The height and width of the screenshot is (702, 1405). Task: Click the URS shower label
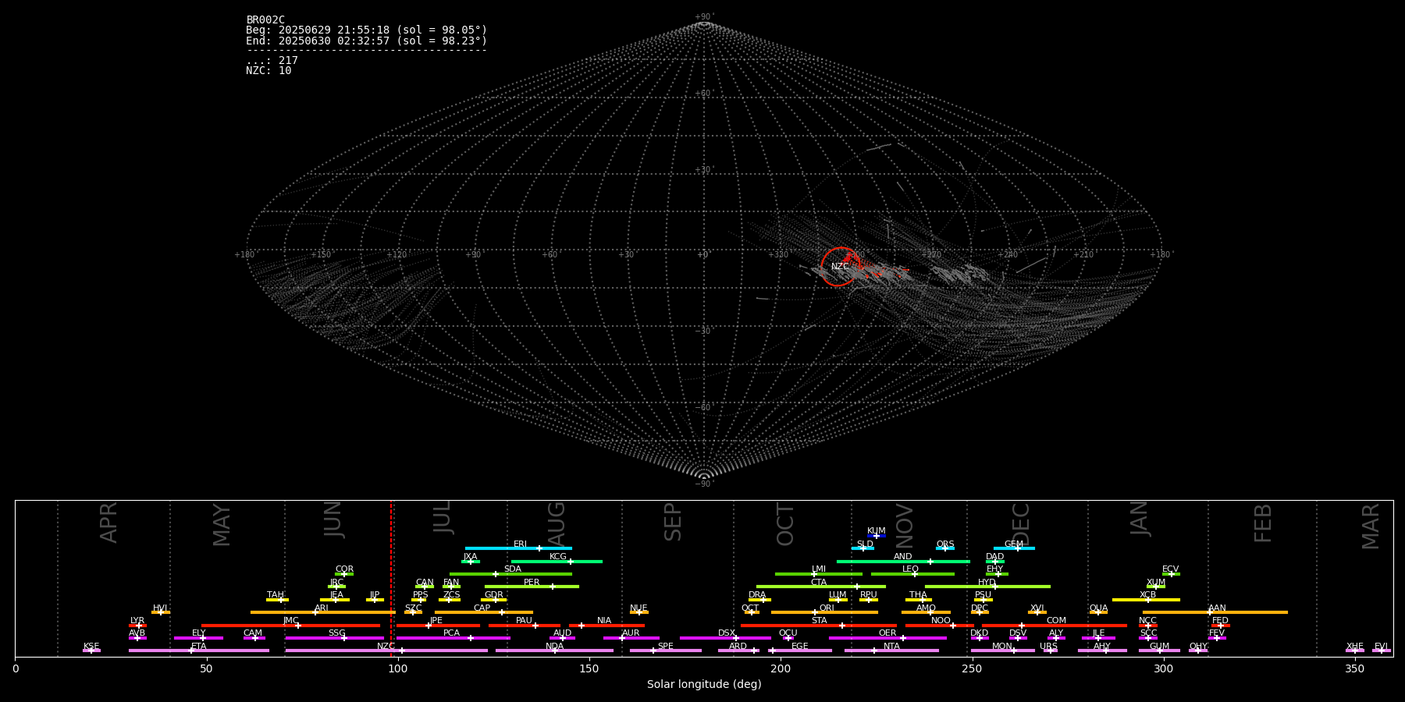pyautogui.click(x=1048, y=647)
